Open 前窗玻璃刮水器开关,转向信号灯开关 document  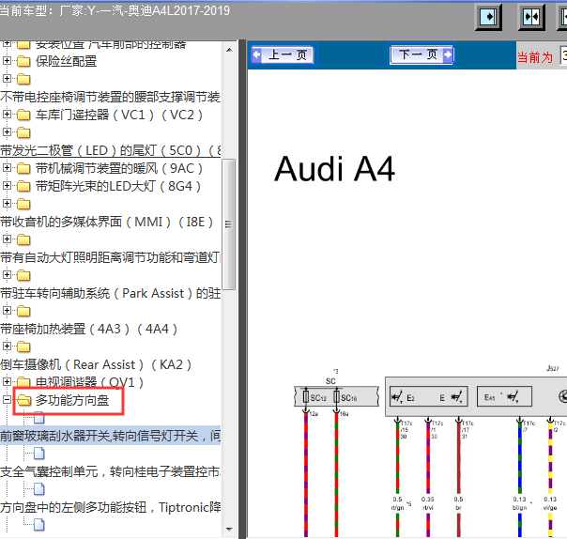(x=110, y=436)
